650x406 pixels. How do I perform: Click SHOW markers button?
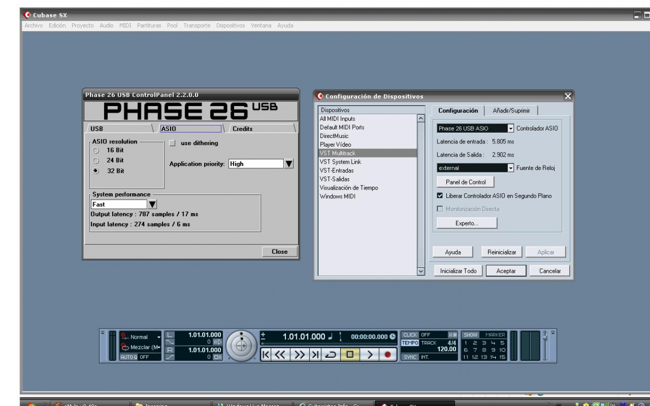point(471,335)
